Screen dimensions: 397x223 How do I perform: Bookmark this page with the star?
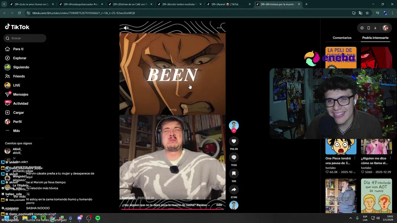point(367,13)
